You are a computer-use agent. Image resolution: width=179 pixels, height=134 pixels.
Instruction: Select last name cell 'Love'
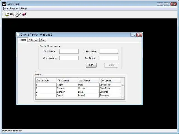coord(89,92)
